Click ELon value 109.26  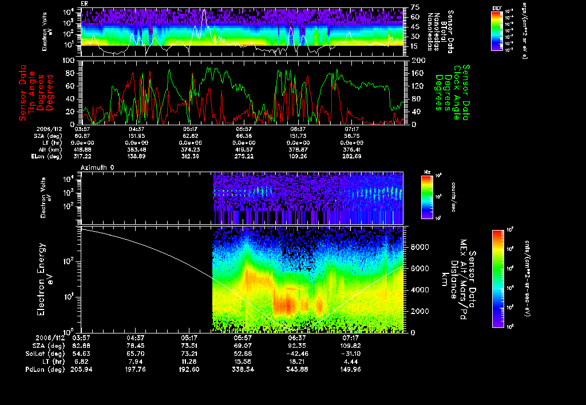[x=298, y=157]
